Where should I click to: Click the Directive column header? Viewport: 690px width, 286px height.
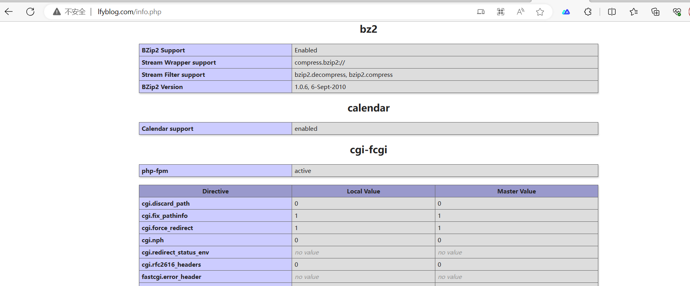215,191
